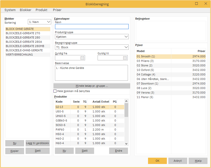The height and width of the screenshot is (168, 211).
Task: Open the System menu
Action: tap(10, 10)
